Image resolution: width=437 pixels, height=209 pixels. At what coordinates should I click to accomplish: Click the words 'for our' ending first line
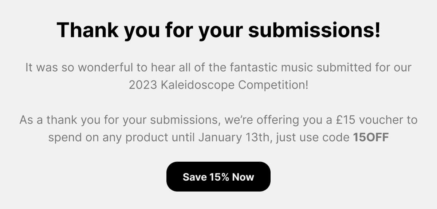click(387, 68)
